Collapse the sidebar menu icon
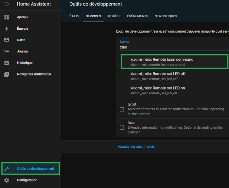 [7, 4]
